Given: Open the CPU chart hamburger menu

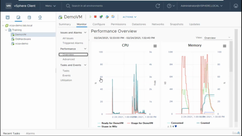Looking at the screenshot, I should tap(155, 46).
